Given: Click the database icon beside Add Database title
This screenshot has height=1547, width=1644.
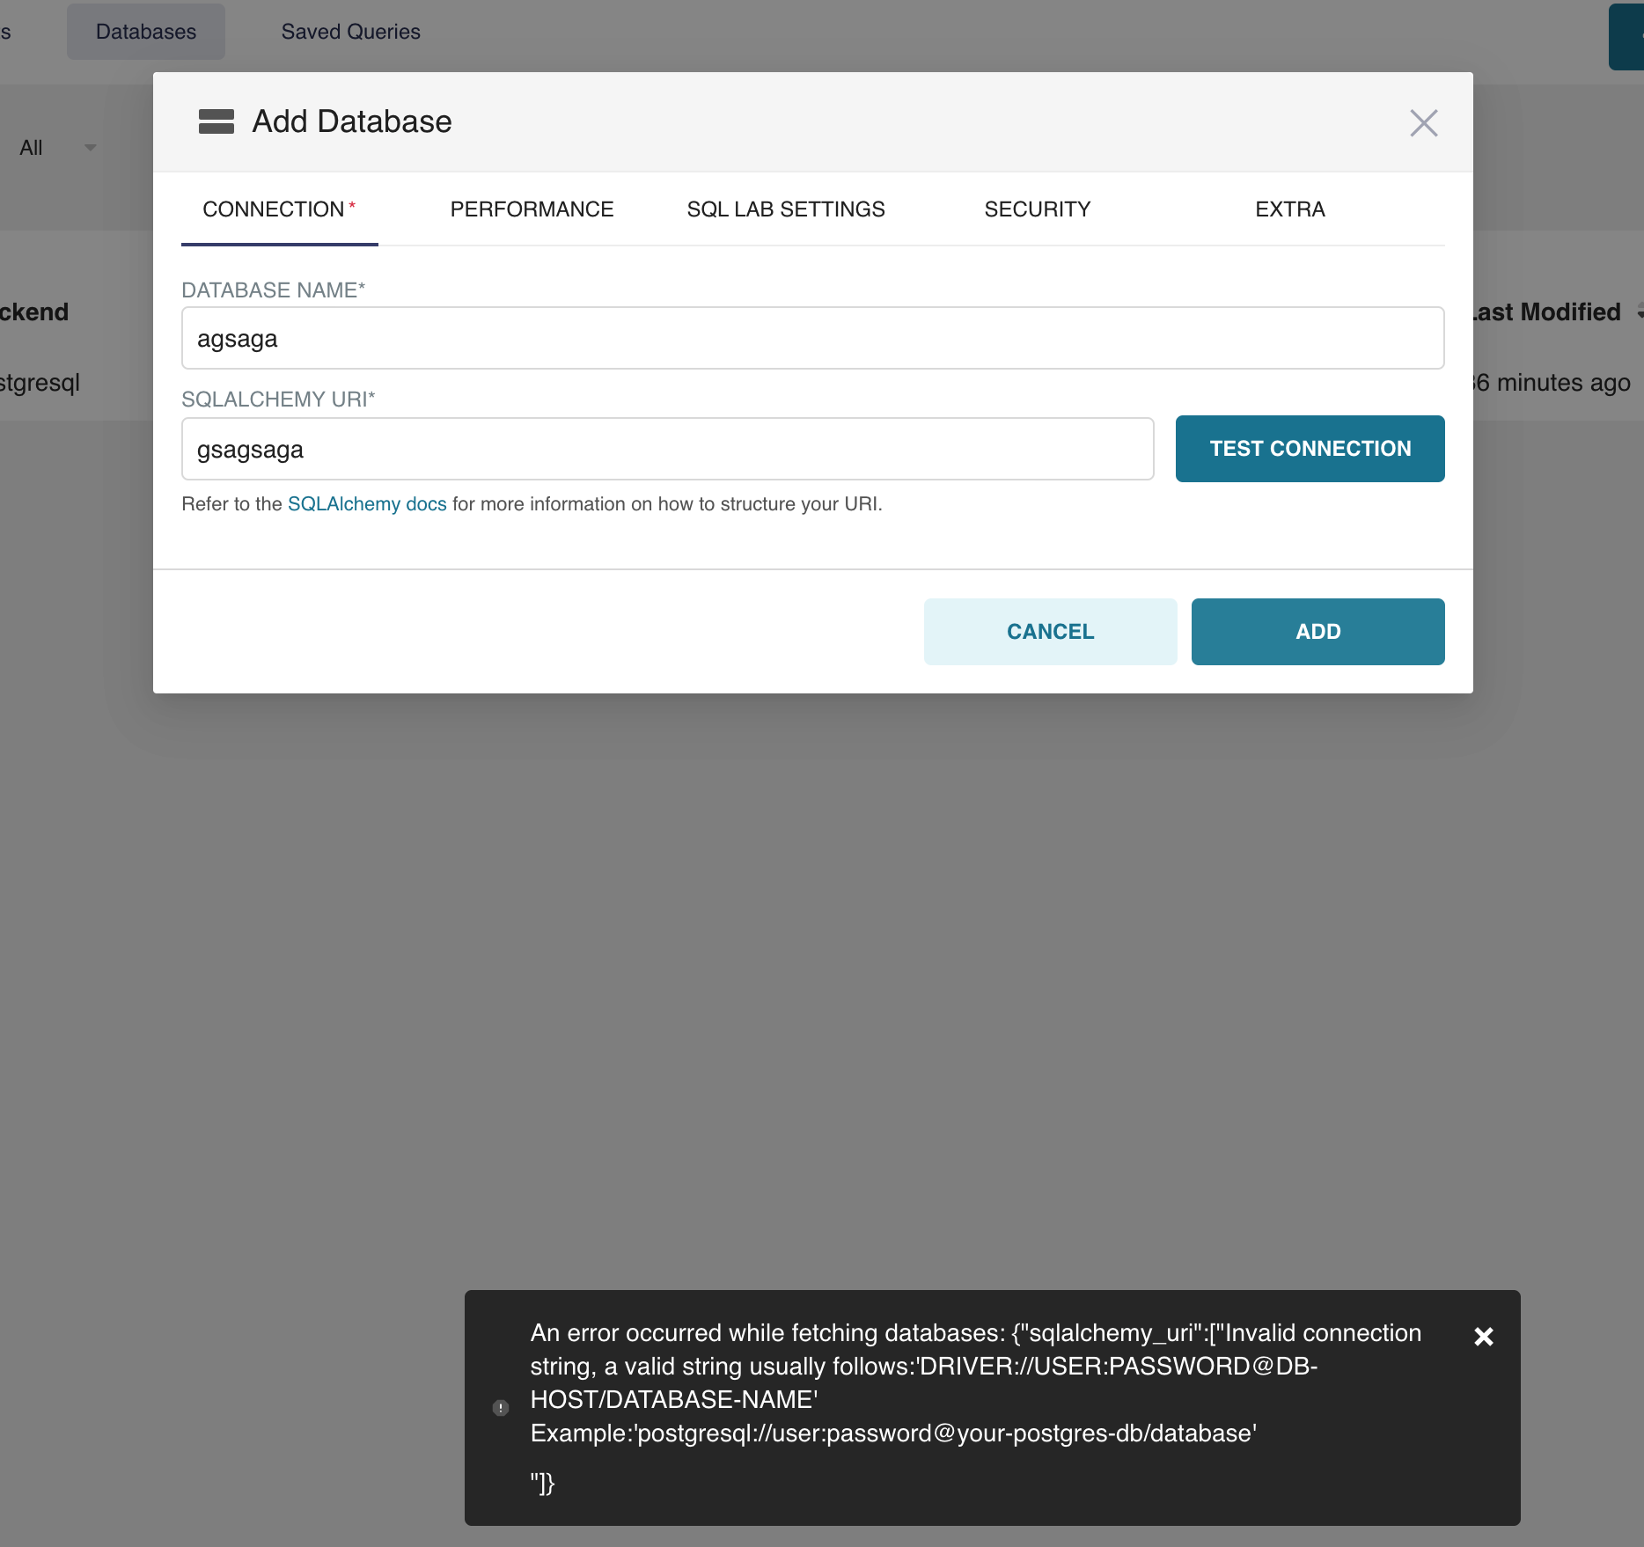Looking at the screenshot, I should pyautogui.click(x=217, y=122).
